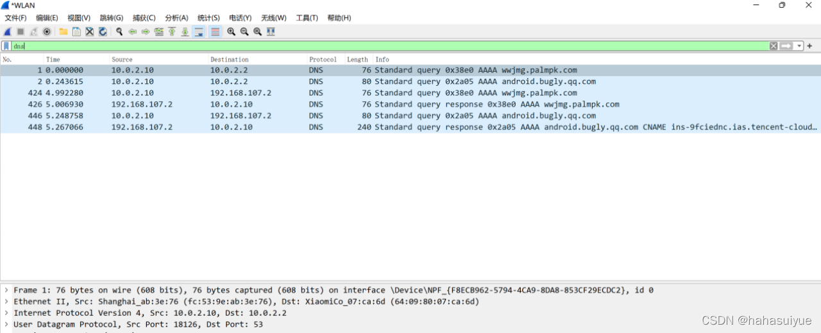The width and height of the screenshot is (821, 333).
Task: Click Frame 1: 76 bytes on wire text
Action: (334, 290)
